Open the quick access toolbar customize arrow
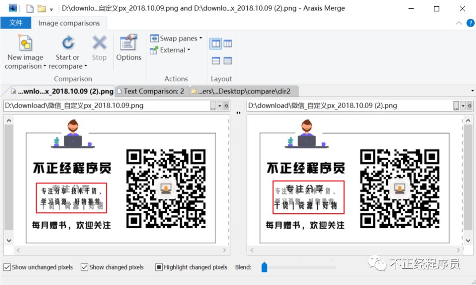 click(52, 9)
